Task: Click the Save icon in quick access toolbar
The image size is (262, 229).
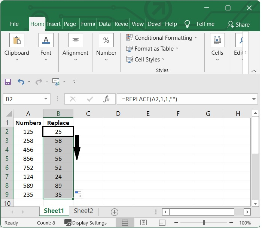Action: coord(8,82)
